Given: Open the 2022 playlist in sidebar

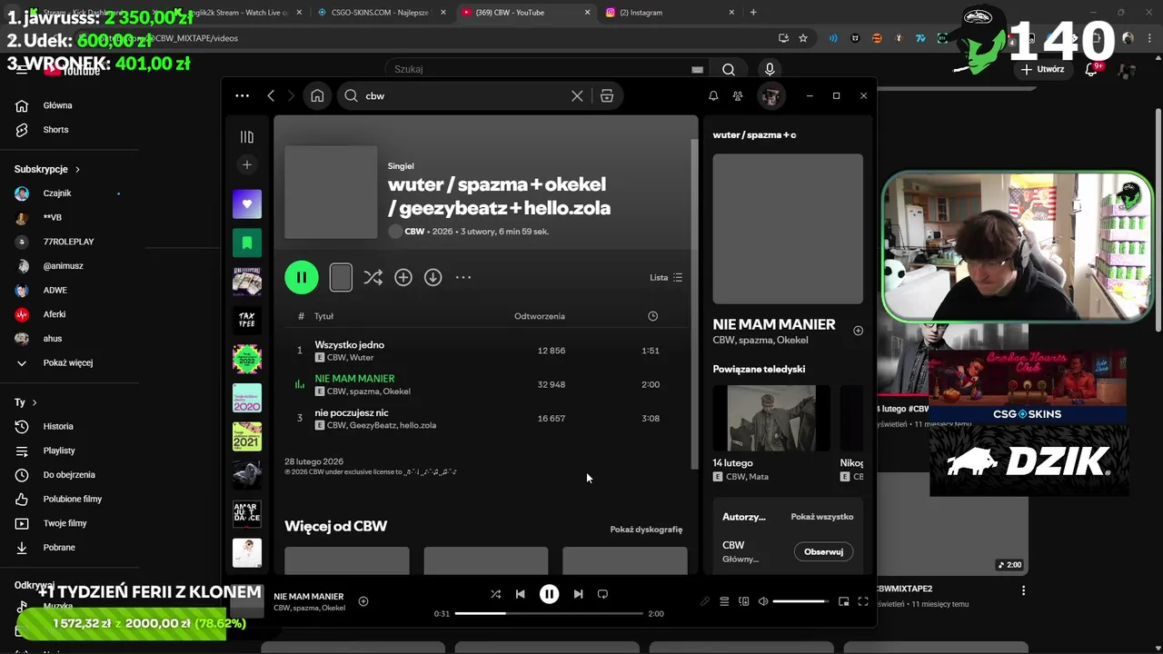Looking at the screenshot, I should point(246,359).
